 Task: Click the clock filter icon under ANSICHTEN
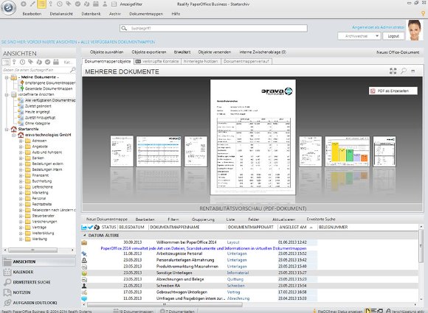22,62
